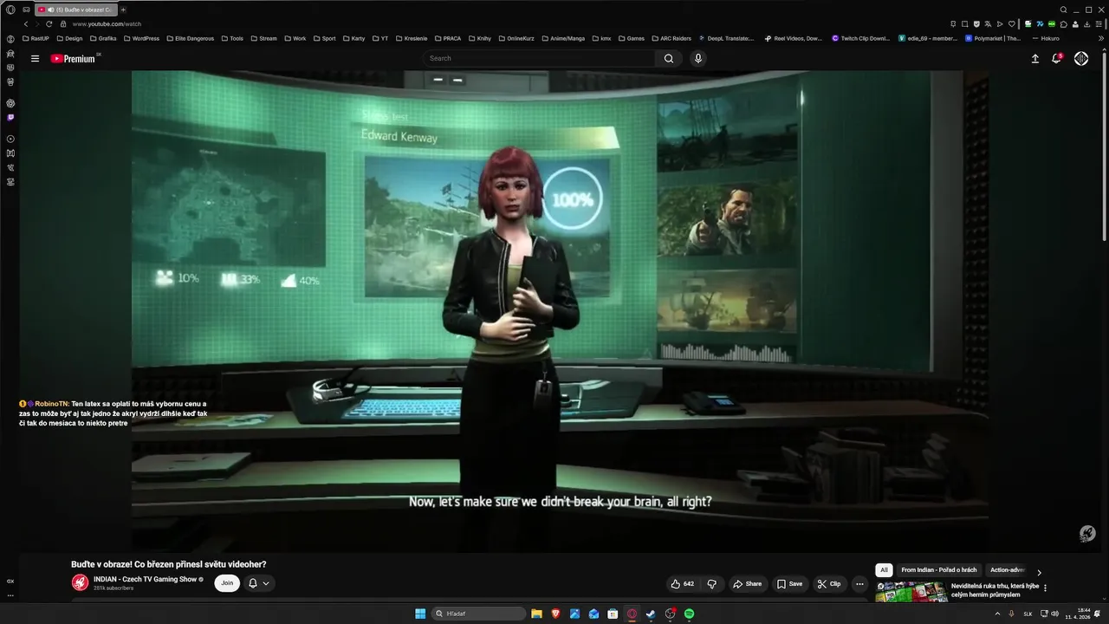Open the WordPress bookmarks folder

point(141,38)
